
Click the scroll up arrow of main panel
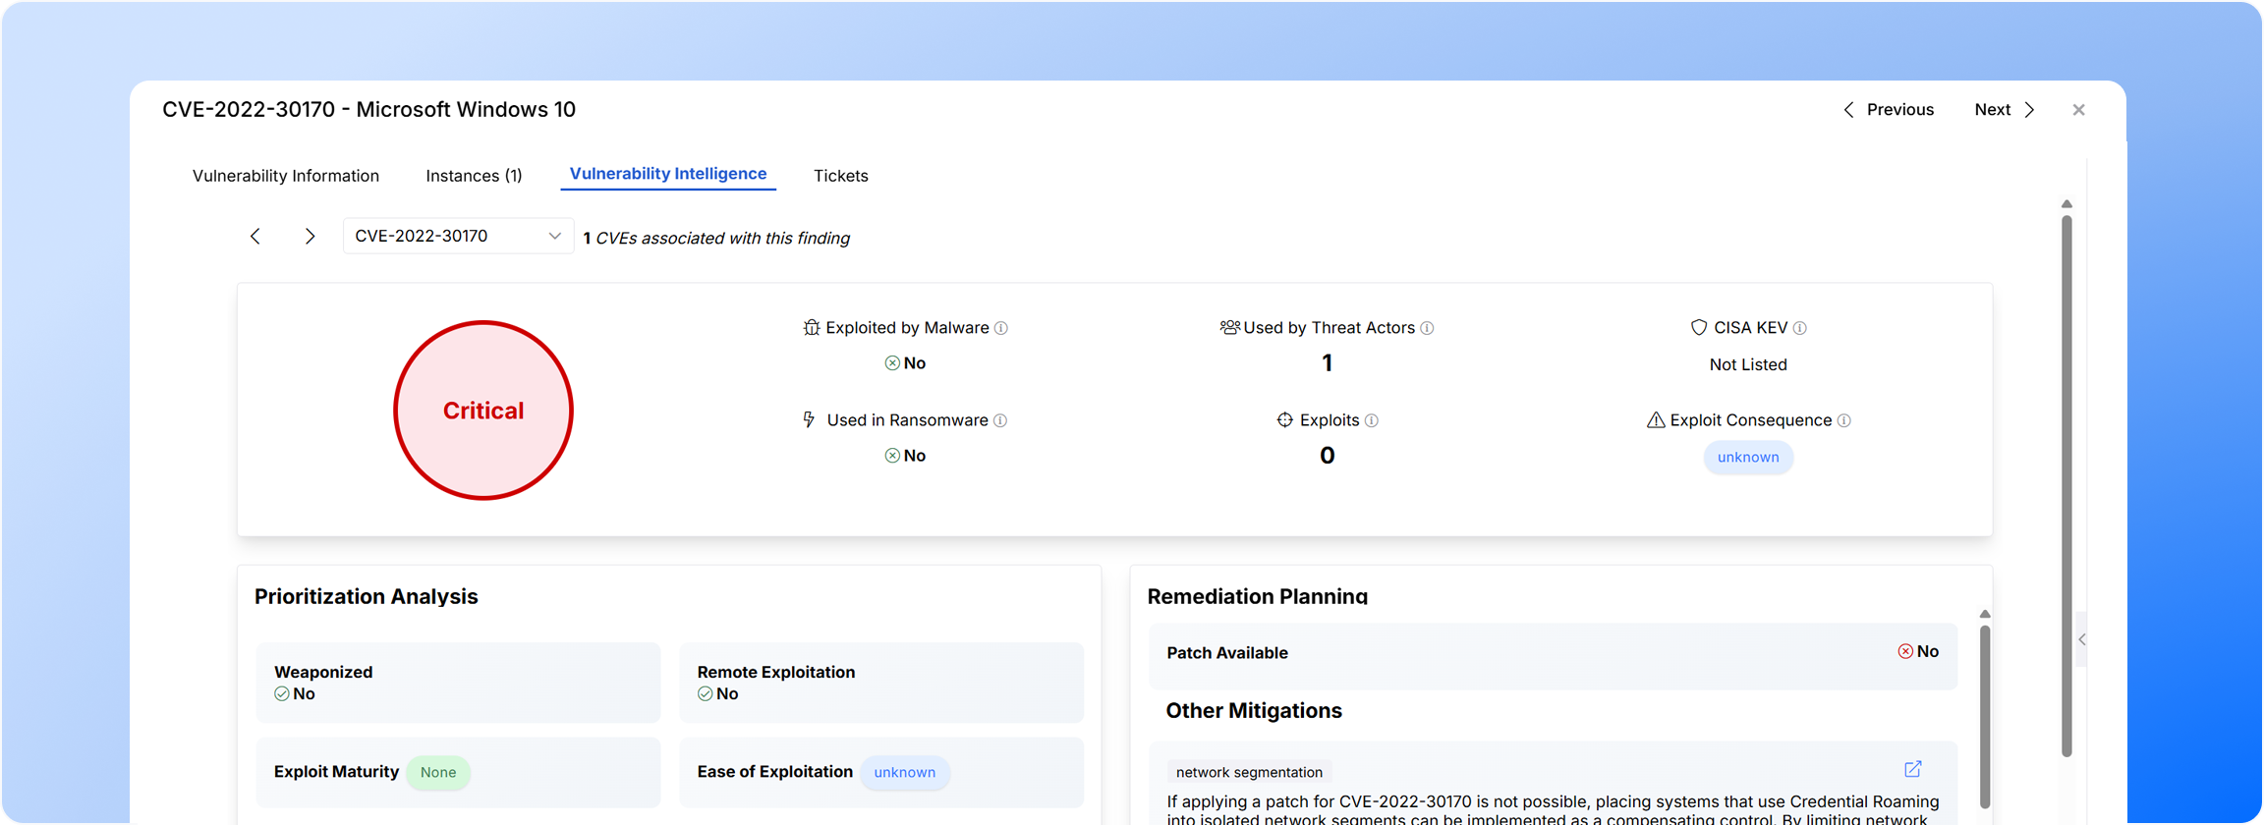(x=2066, y=204)
